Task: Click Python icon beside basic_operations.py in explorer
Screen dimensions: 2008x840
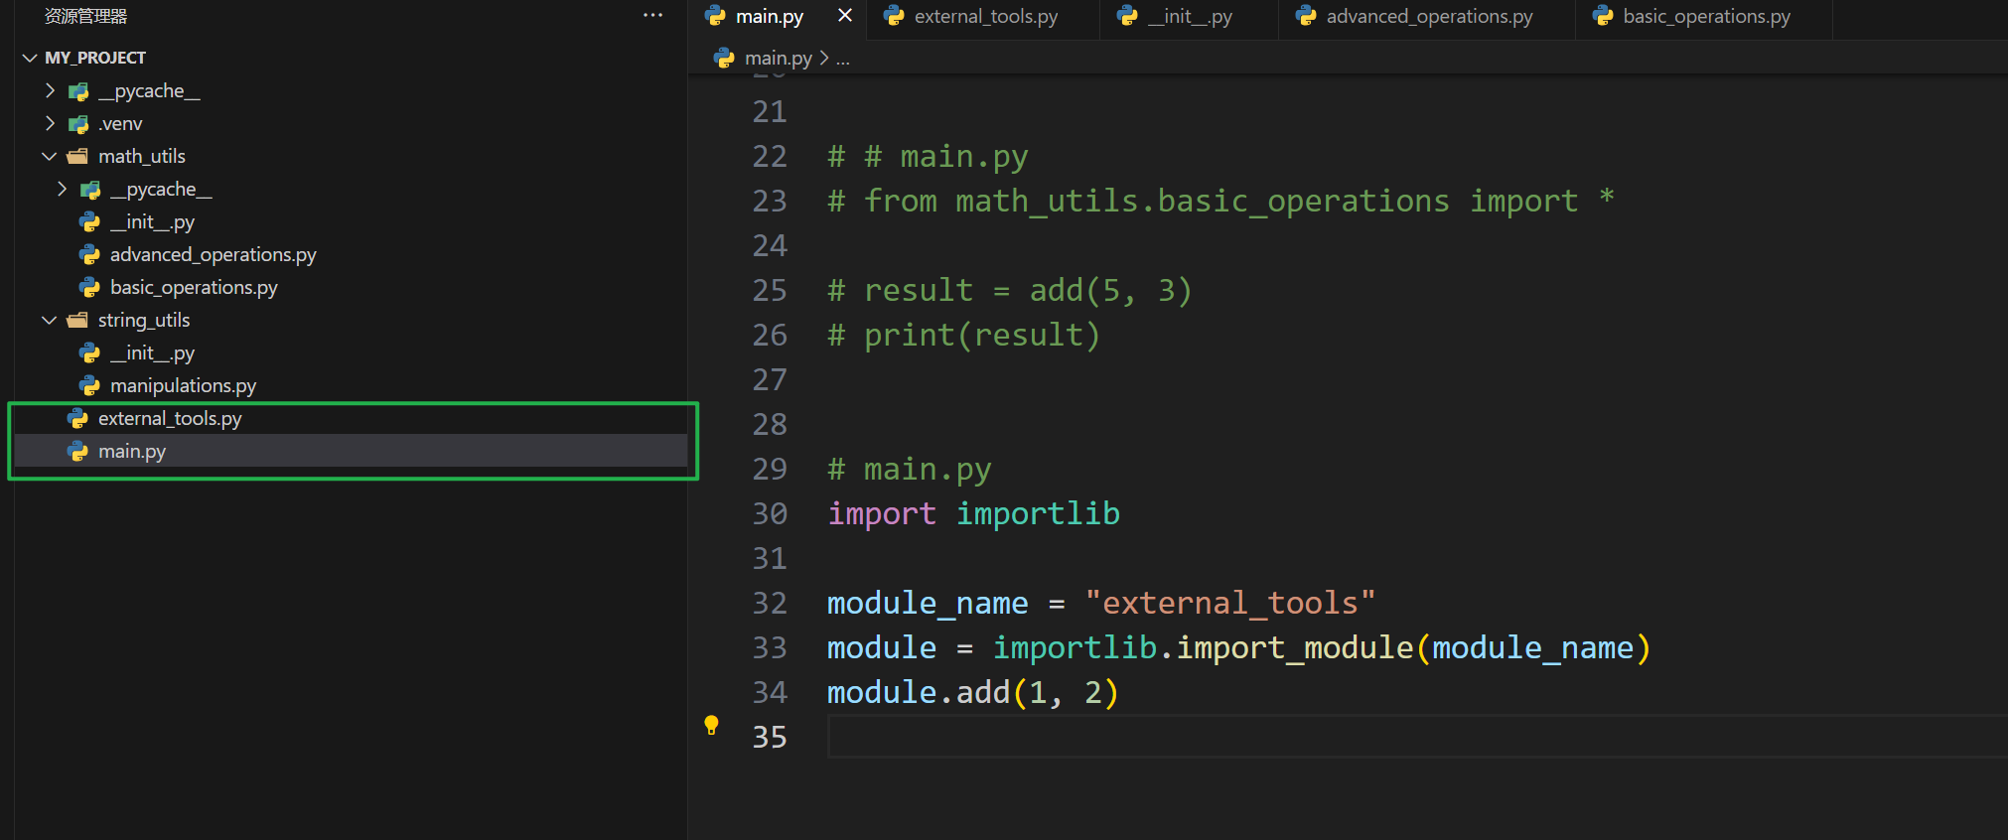Action: coord(89,287)
